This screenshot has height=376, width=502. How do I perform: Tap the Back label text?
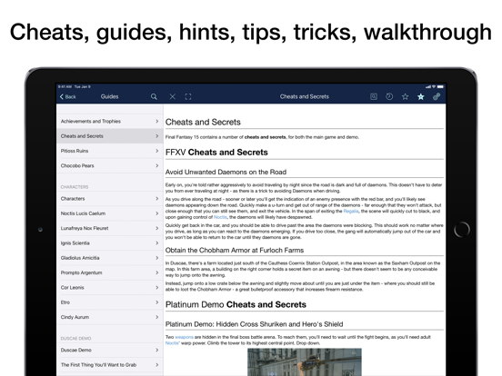pyautogui.click(x=70, y=96)
